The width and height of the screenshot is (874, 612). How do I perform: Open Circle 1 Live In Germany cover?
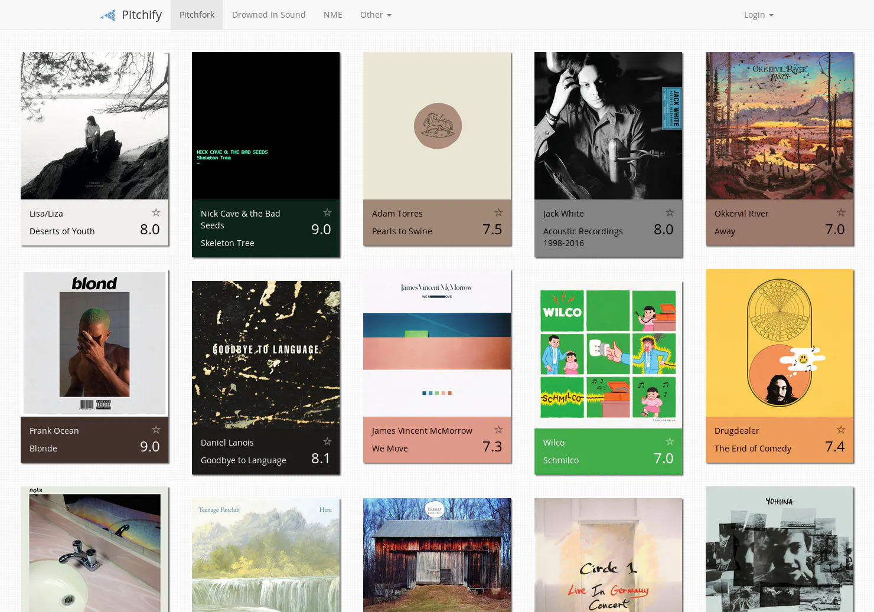click(x=608, y=555)
